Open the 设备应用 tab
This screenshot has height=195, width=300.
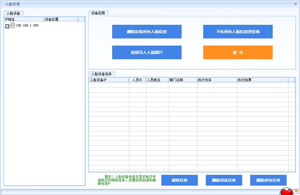tap(98, 13)
